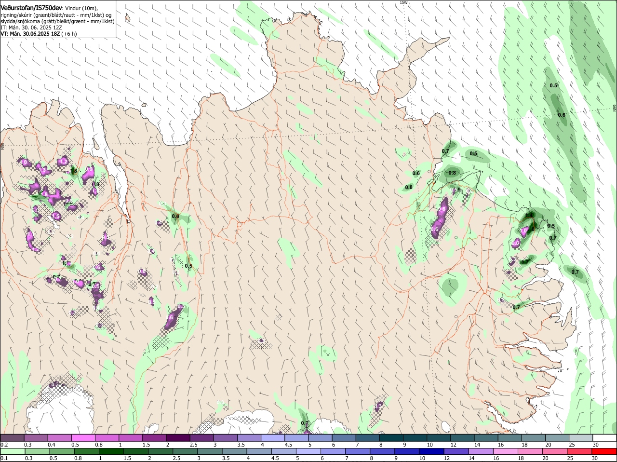Pick the lower legend deep navy 10 swatch

point(432,451)
